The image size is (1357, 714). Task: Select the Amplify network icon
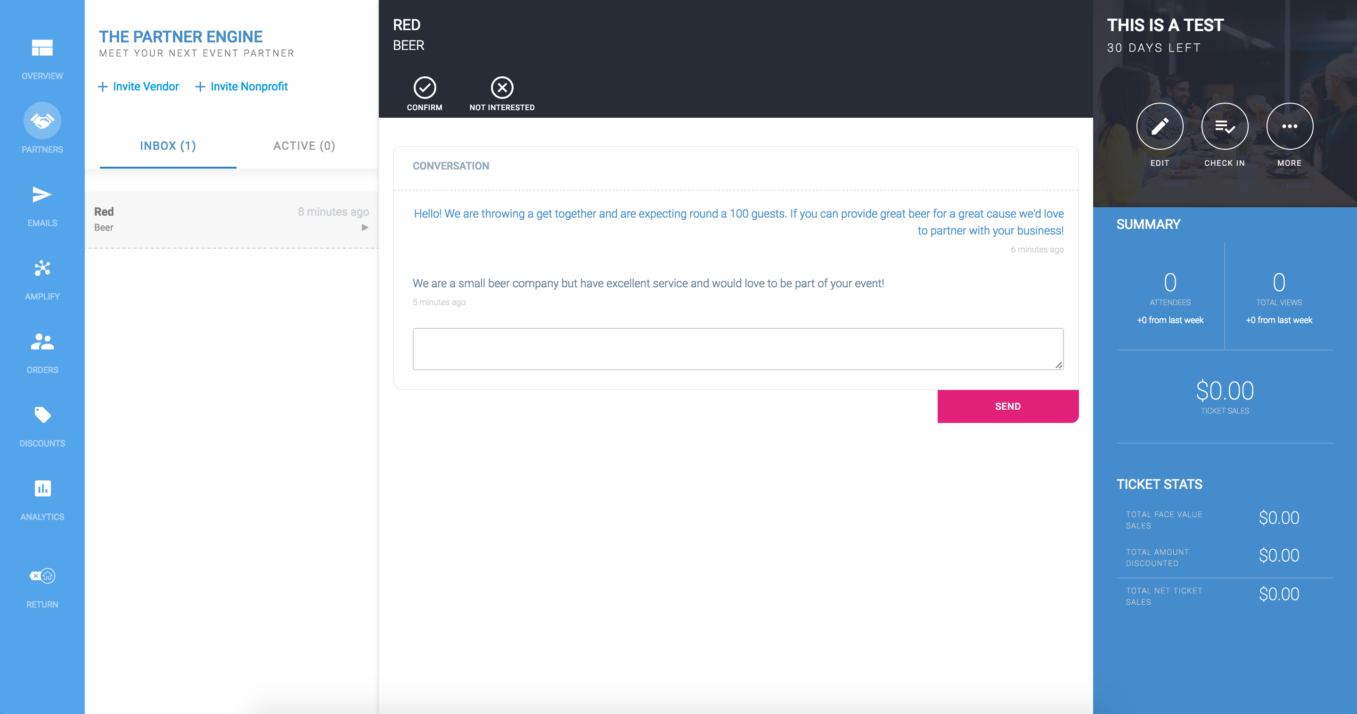(x=42, y=268)
